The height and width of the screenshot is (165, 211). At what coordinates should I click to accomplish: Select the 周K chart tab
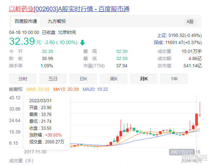(114, 79)
